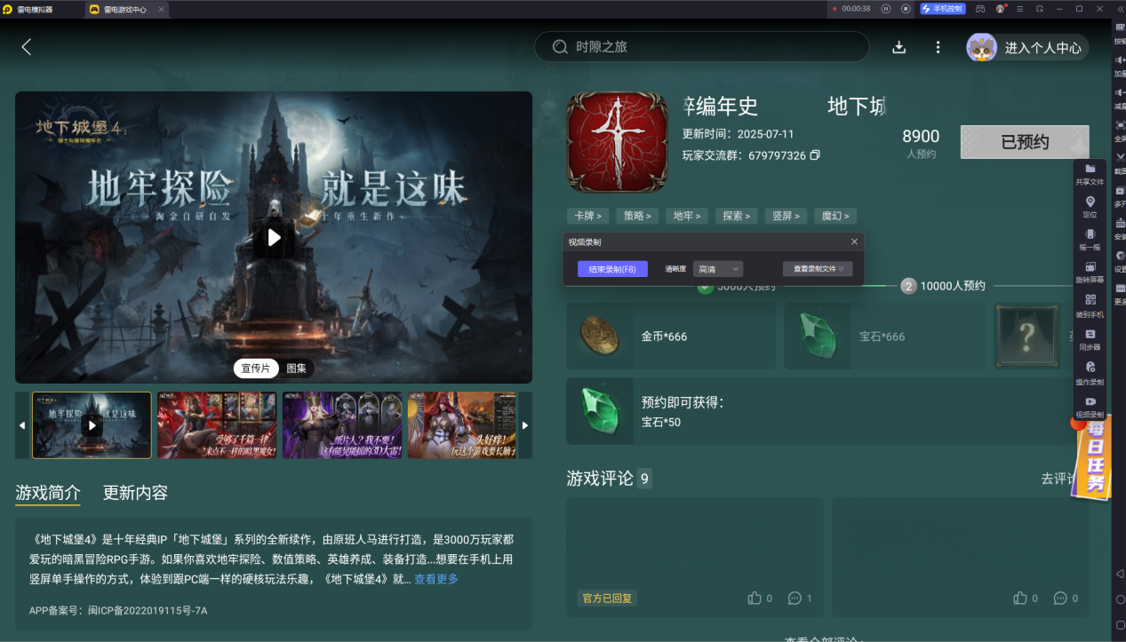This screenshot has width=1126, height=642.
Task: Play the promotional video
Action: pos(274,237)
